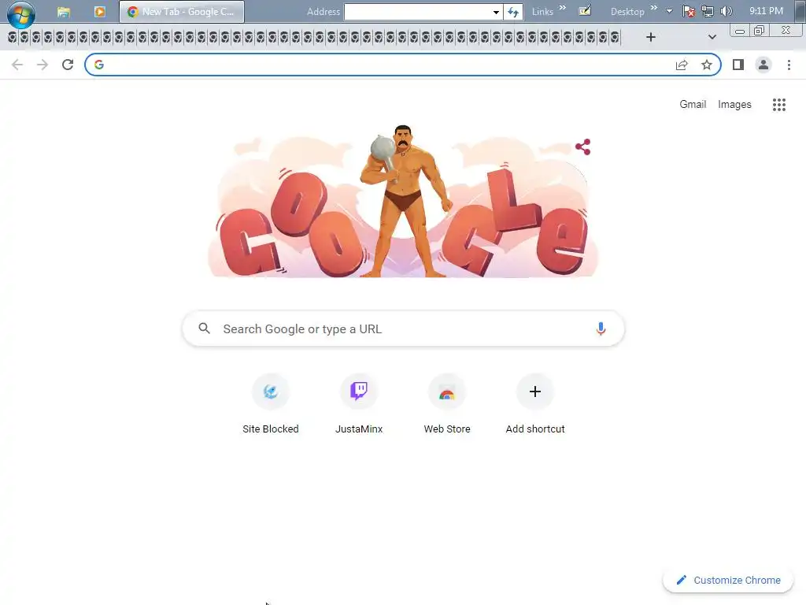Open the volume speaker tray icon
Viewport: 806px width, 605px height.
[x=727, y=11]
